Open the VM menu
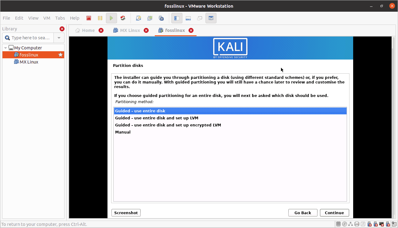 coord(47,18)
